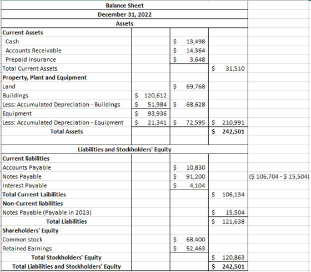311x272 pixels.
Task: Select the Land value 69,768
Action: [195, 86]
